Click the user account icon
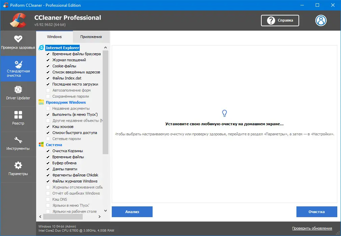 pos(321,21)
